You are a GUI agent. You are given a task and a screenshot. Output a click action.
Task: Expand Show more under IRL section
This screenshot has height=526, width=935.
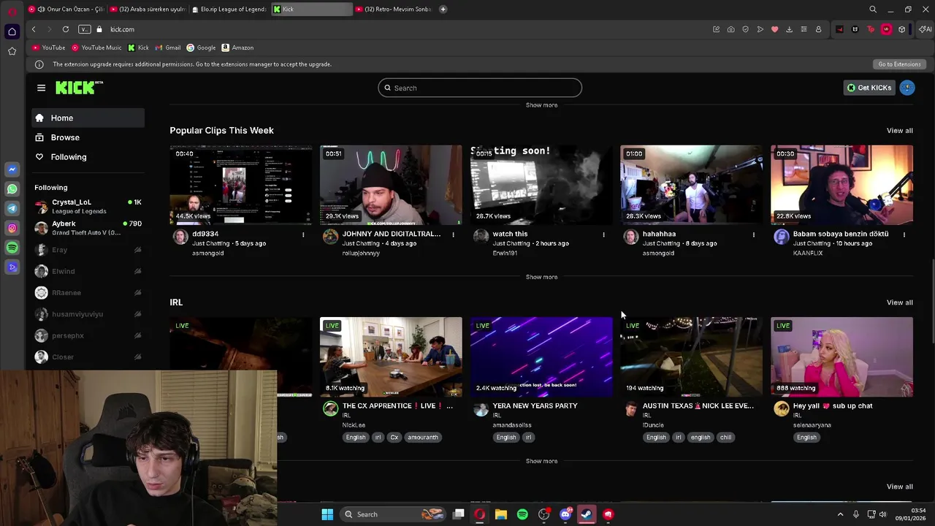(541, 461)
